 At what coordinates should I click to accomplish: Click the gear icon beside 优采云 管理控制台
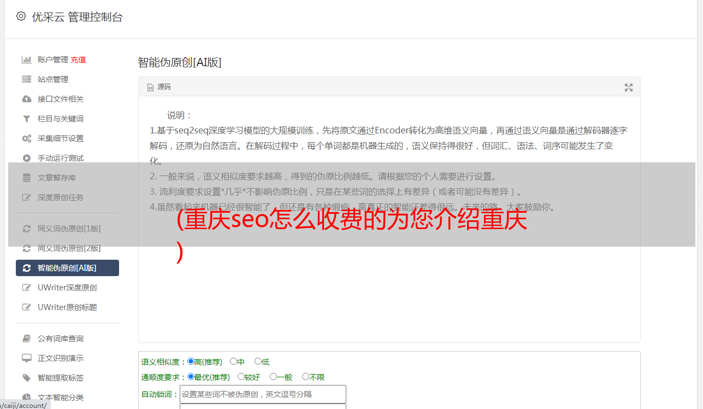(x=21, y=16)
